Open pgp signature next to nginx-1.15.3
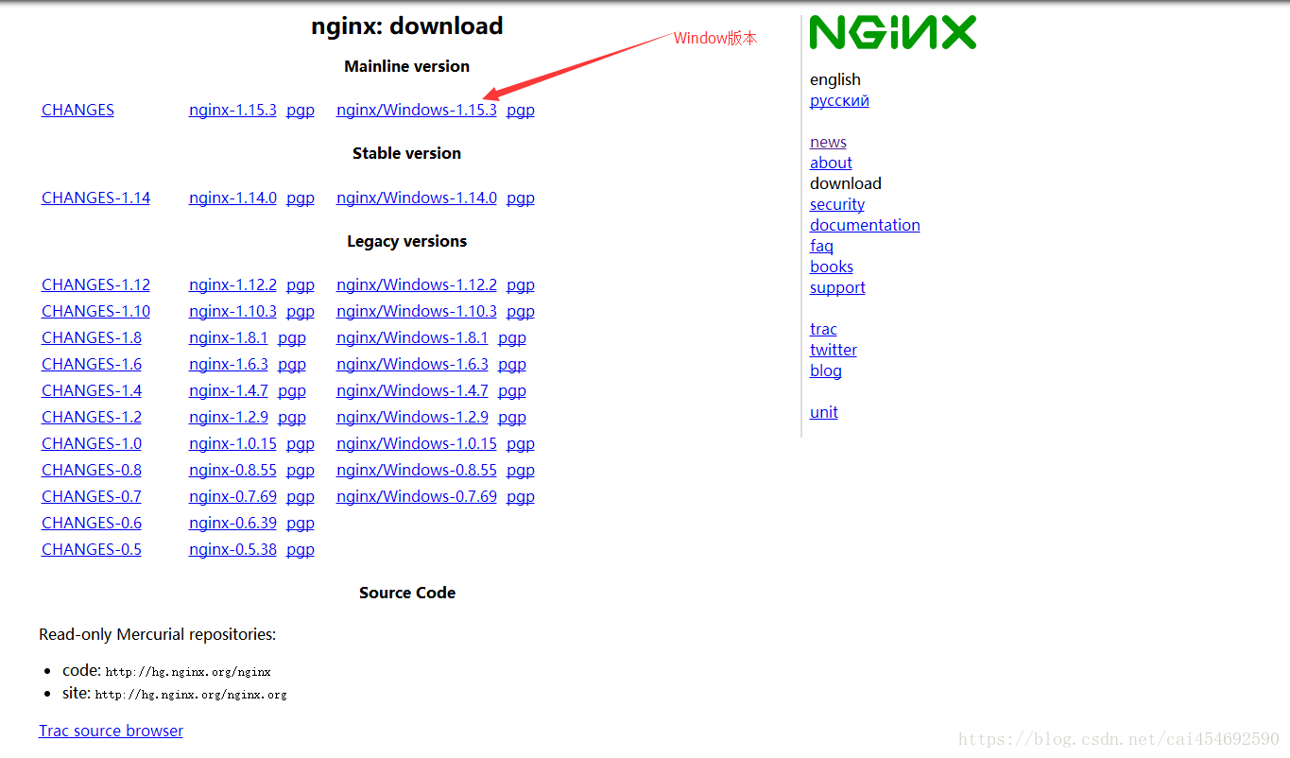Image resolution: width=1290 pixels, height=758 pixels. [301, 110]
